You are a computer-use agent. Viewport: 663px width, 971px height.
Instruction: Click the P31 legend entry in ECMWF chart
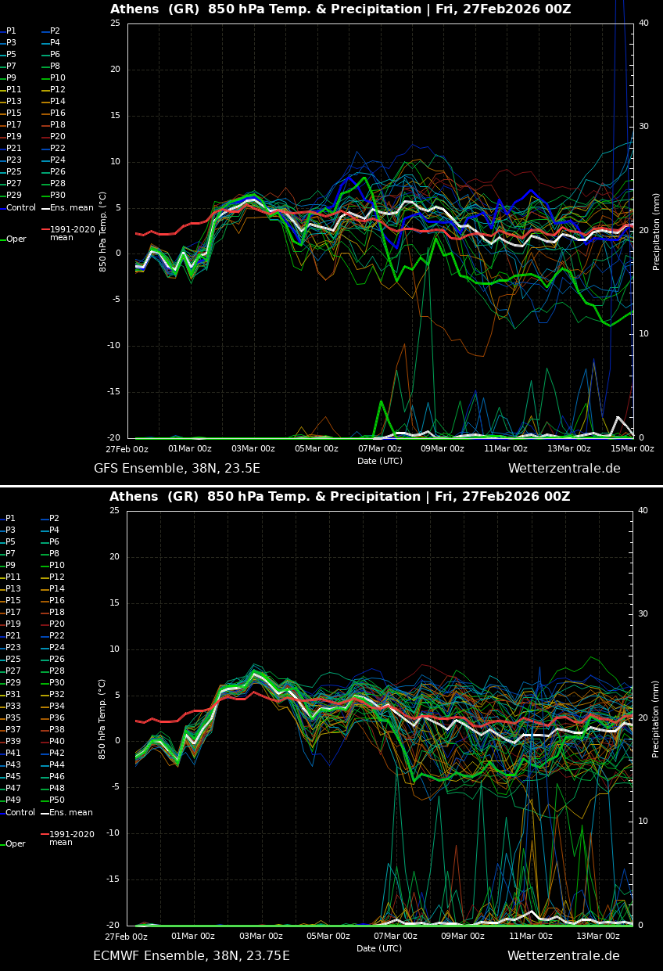click(14, 695)
